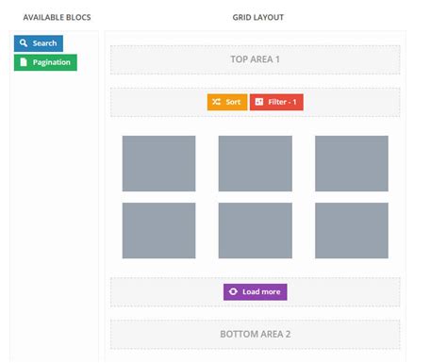
Task: Select the first grid item in second row
Action: 158,230
